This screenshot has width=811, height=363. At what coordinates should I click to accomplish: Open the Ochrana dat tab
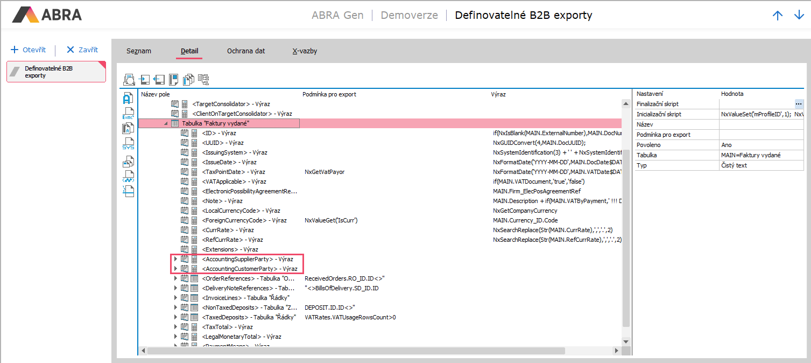pos(246,51)
